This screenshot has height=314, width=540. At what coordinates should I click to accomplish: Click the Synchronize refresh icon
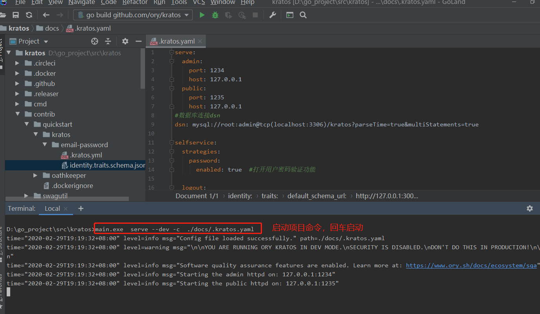pyautogui.click(x=29, y=15)
